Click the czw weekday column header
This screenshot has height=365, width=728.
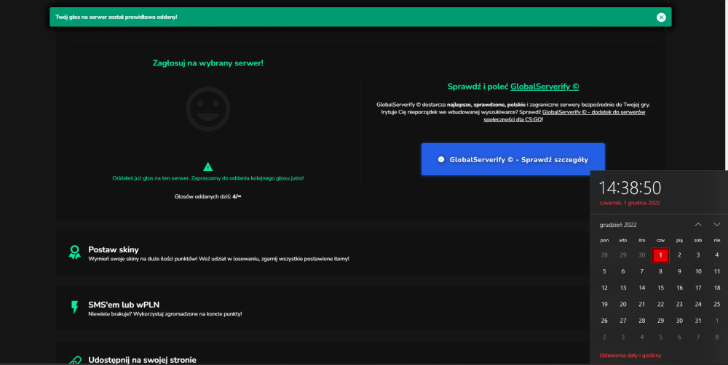point(661,240)
